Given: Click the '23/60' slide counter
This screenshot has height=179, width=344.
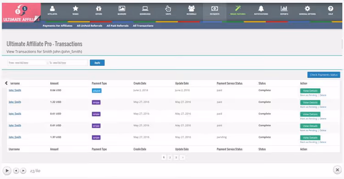Looking at the screenshot, I should pyautogui.click(x=35, y=171).
